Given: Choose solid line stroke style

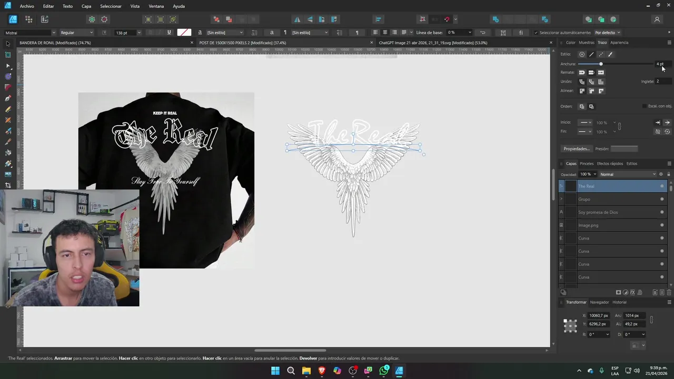Looking at the screenshot, I should coord(591,54).
